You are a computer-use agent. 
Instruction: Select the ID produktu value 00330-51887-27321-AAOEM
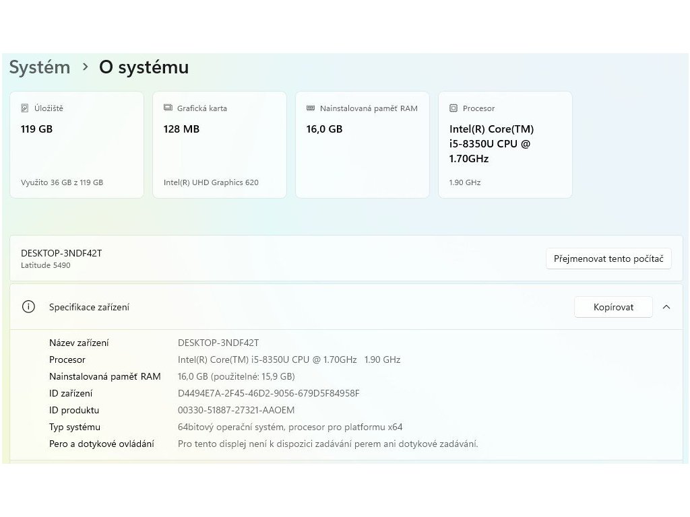[x=236, y=410]
